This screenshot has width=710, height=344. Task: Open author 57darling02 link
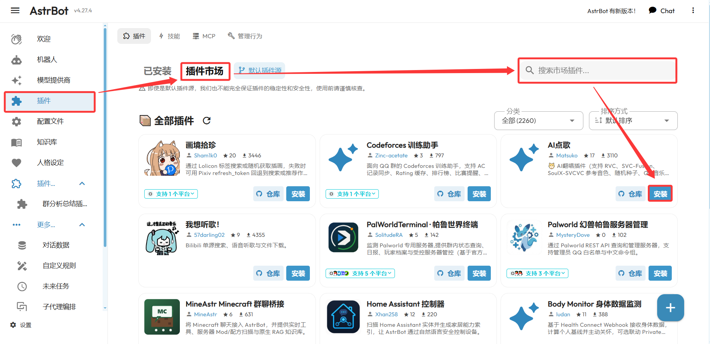[209, 235]
